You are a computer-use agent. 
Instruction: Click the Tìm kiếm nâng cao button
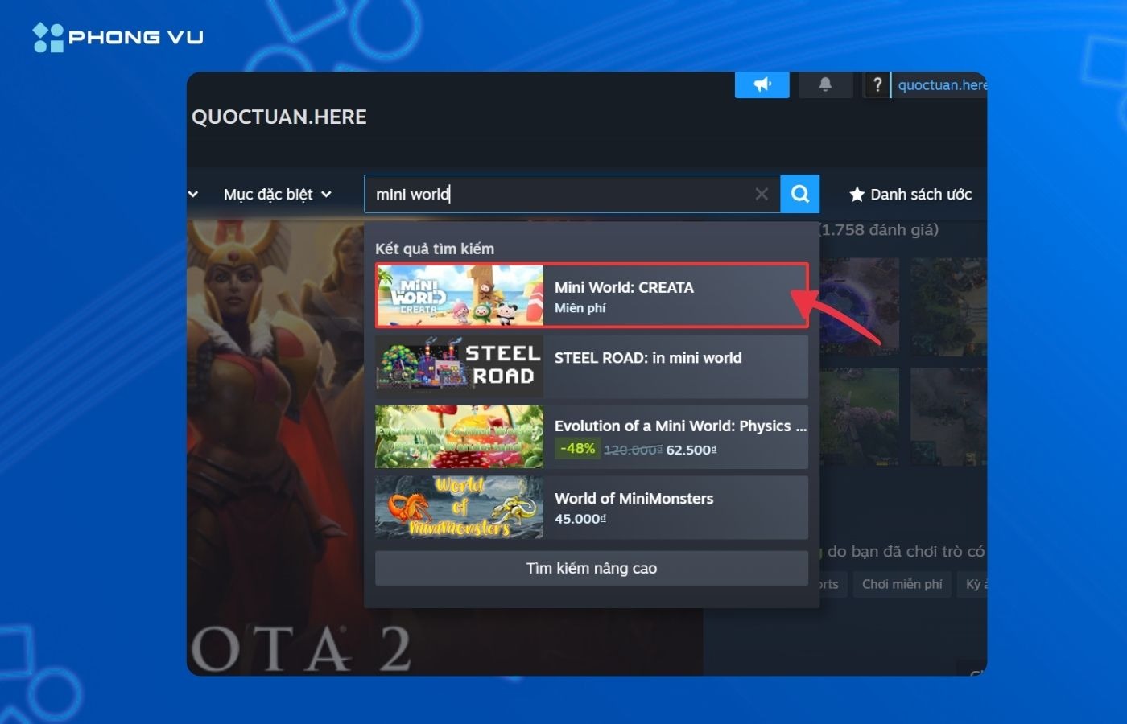[592, 568]
